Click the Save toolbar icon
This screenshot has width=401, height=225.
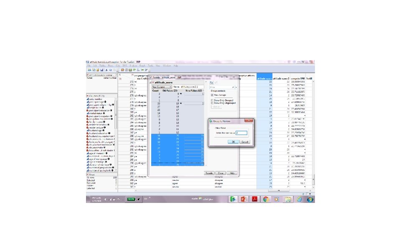click(102, 70)
